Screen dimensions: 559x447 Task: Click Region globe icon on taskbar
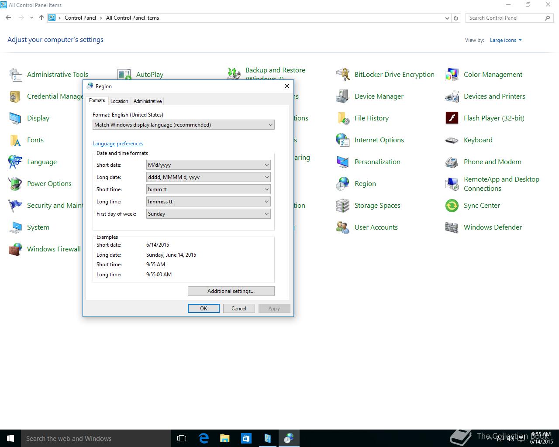pos(289,438)
